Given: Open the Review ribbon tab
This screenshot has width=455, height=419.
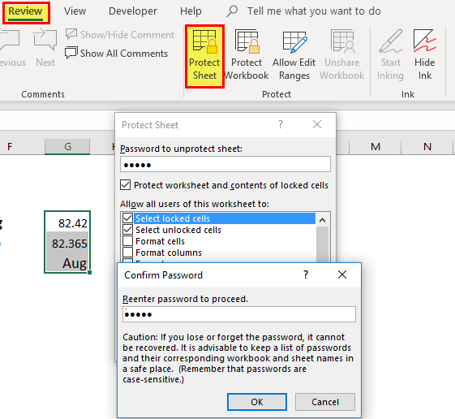Looking at the screenshot, I should click(x=25, y=11).
